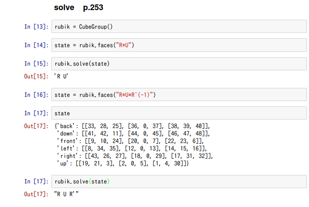Screen dimensions: 309x207
Task: Click the In [15] prompt label
Action: click(36, 64)
